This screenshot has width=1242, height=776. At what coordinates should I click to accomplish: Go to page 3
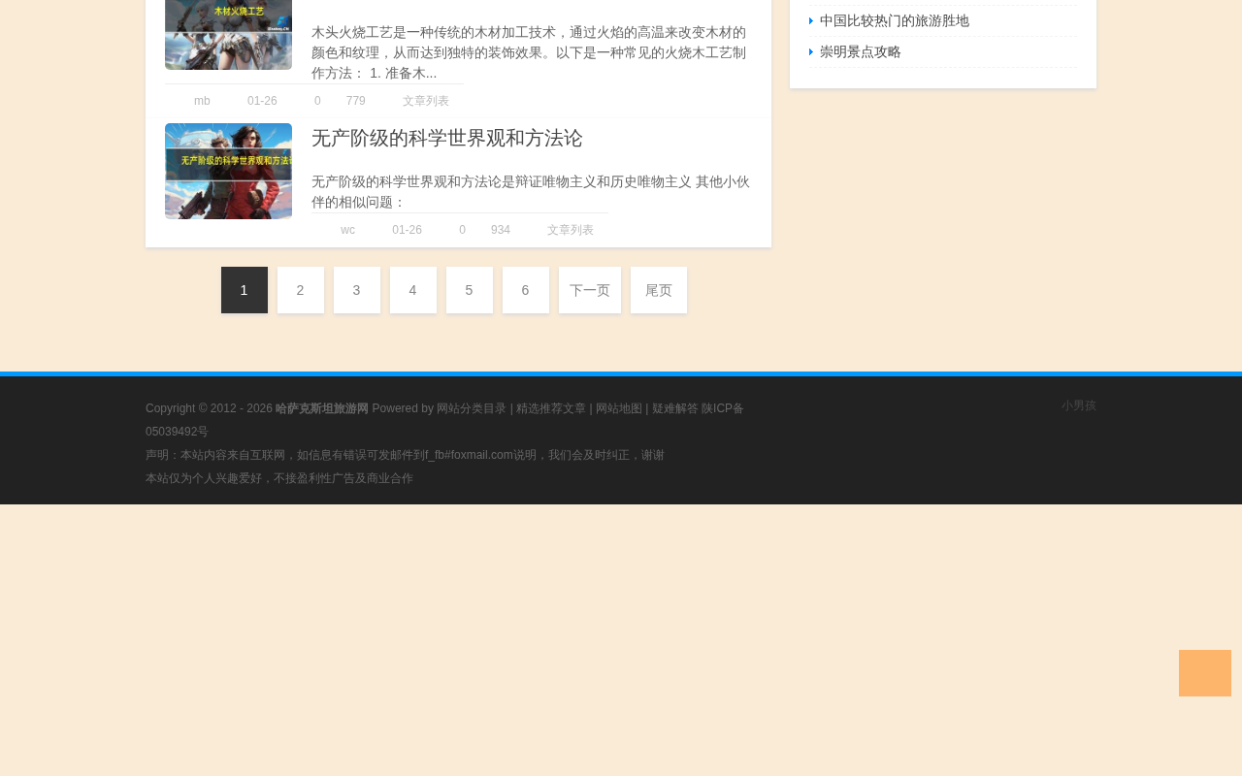point(357,290)
